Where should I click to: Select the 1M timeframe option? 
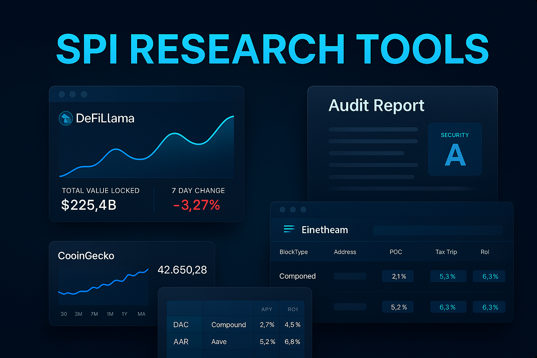tap(110, 314)
